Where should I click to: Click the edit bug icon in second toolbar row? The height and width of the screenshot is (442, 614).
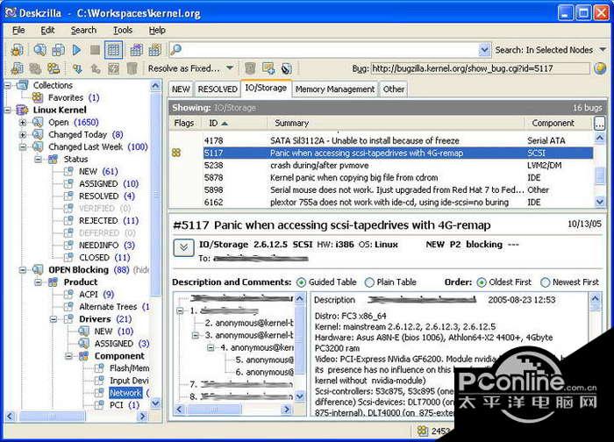pyautogui.click(x=17, y=68)
